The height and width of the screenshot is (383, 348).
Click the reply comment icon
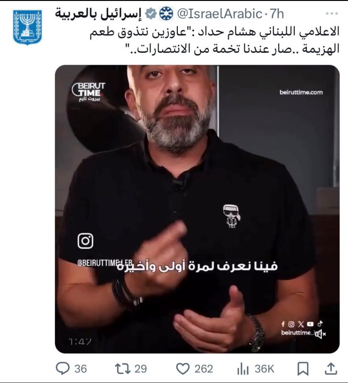click(63, 369)
